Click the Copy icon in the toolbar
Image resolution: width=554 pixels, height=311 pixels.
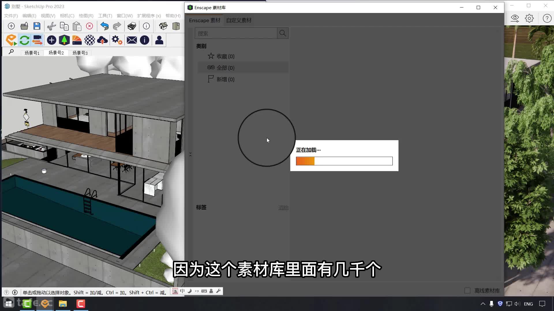coord(64,26)
